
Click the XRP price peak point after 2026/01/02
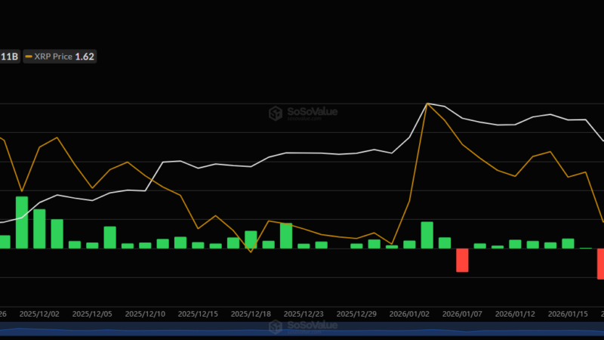click(427, 104)
